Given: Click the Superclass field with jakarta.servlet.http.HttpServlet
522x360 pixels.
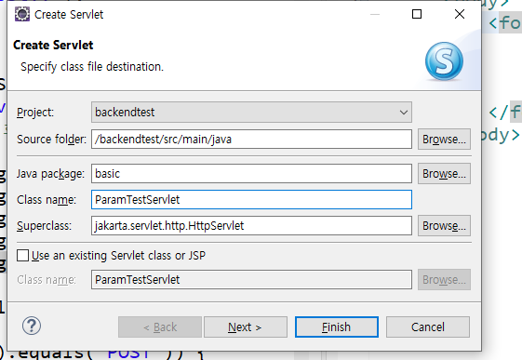Looking at the screenshot, I should point(251,226).
